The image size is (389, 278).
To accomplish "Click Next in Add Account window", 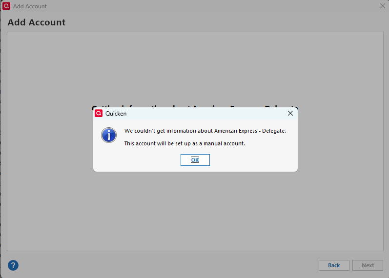I will [x=368, y=265].
